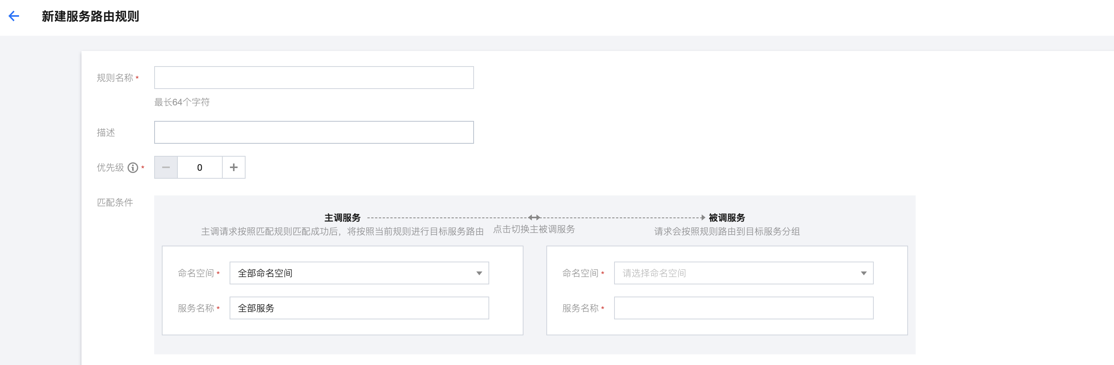Click the double-arrow swap icon between services
Image resolution: width=1114 pixels, height=365 pixels.
(534, 218)
